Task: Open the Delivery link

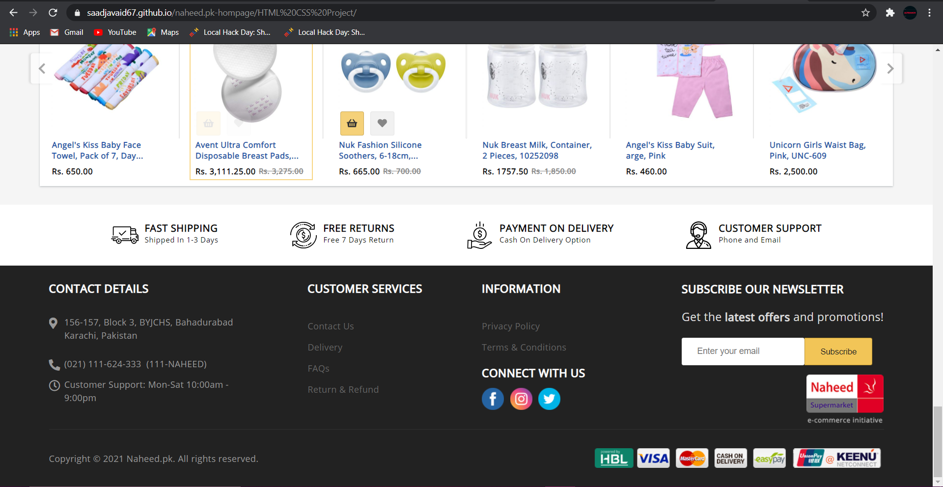Action: point(325,347)
